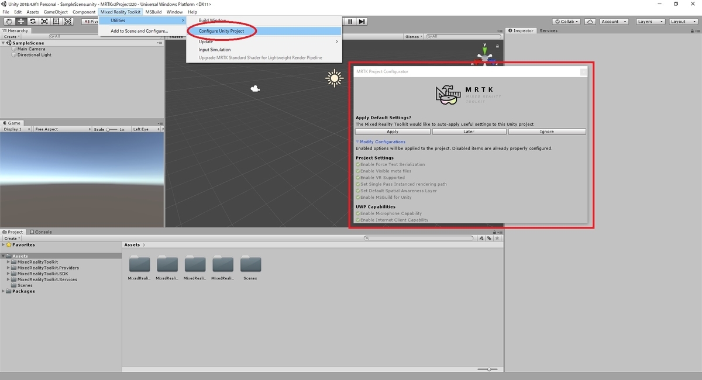The width and height of the screenshot is (702, 380).
Task: Toggle Enable VR Supported checkbox
Action: (358, 178)
